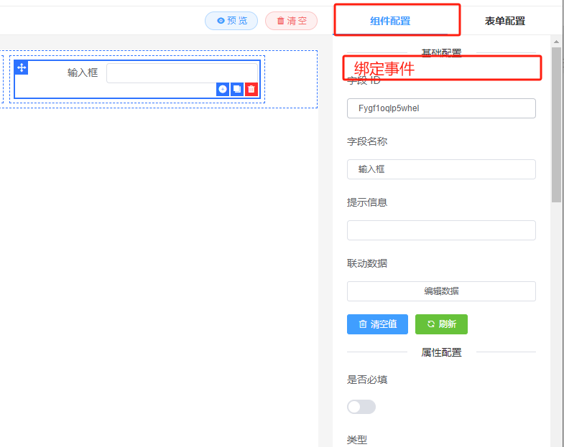Click the move handle icon on the input component
The height and width of the screenshot is (447, 564).
[x=22, y=67]
